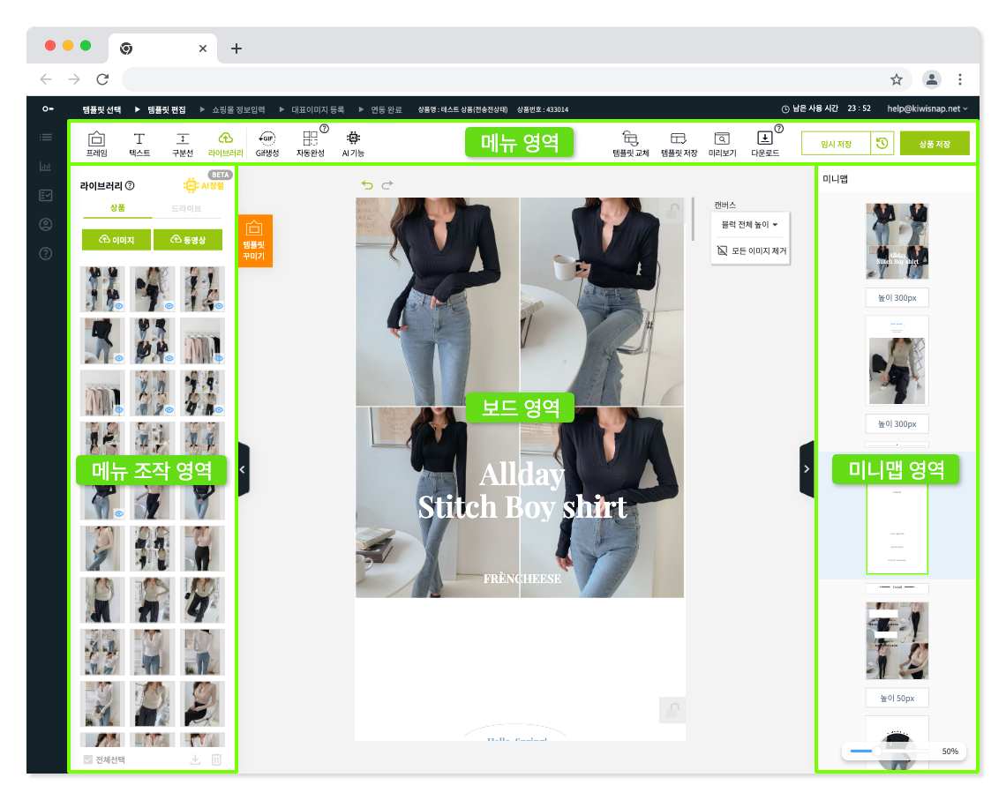Open a new browser tab
This screenshot has height=800, width=1006.
[x=236, y=49]
